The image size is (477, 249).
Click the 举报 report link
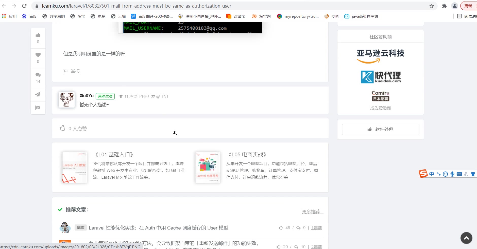coord(72,71)
